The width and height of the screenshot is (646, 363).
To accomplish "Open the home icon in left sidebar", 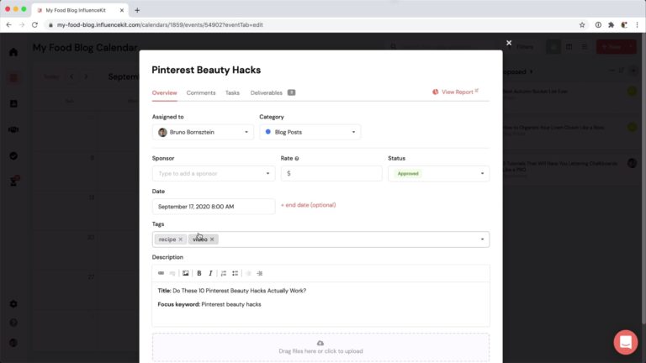I will 13,52.
